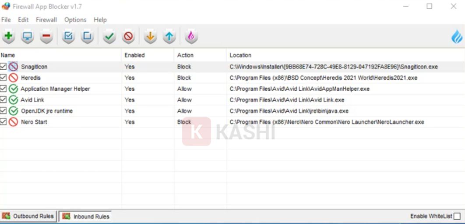Click the Uncheck All toolbar icon
Image resolution: width=465 pixels, height=224 pixels.
pos(87,37)
